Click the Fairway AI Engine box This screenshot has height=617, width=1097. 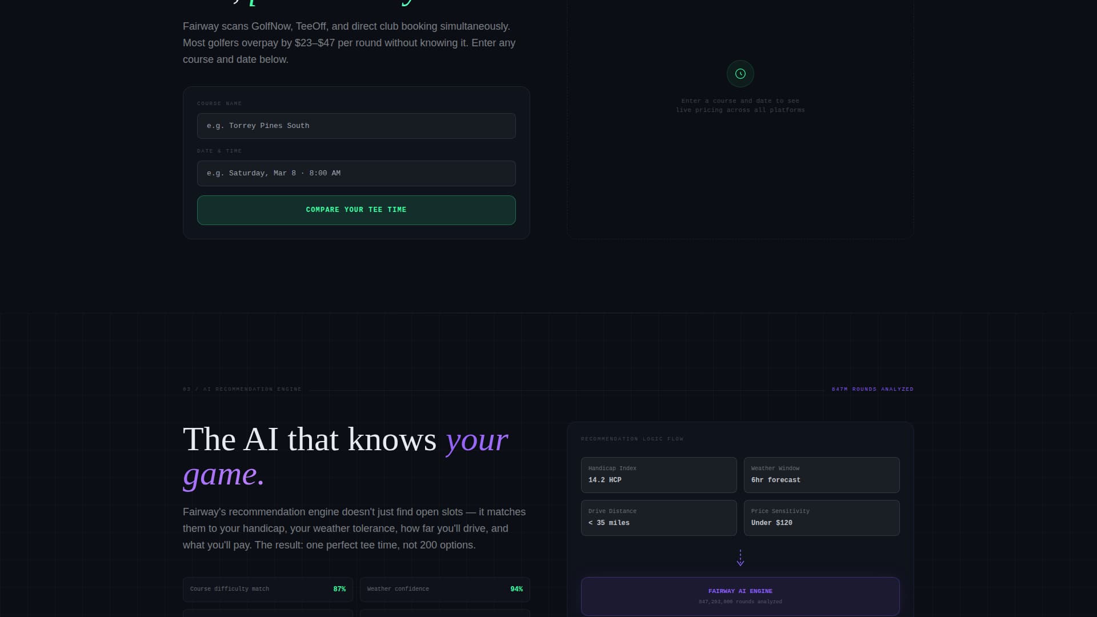(740, 596)
